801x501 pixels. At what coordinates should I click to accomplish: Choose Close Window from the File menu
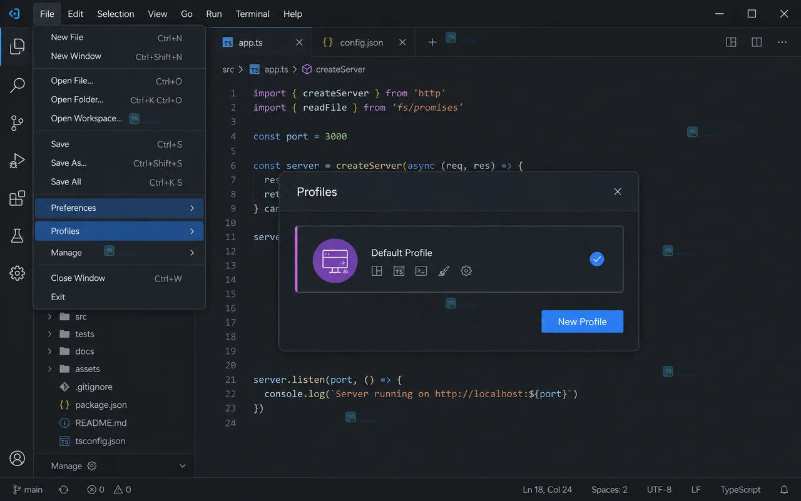[119, 278]
